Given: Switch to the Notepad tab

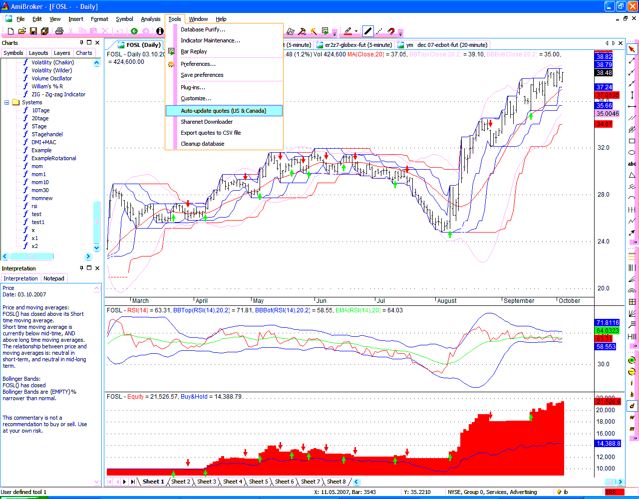Looking at the screenshot, I should pyautogui.click(x=54, y=278).
